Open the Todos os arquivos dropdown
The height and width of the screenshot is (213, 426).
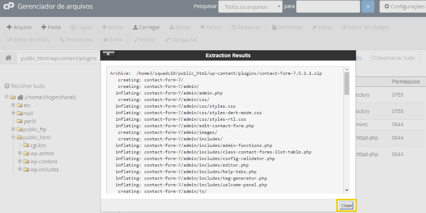250,7
